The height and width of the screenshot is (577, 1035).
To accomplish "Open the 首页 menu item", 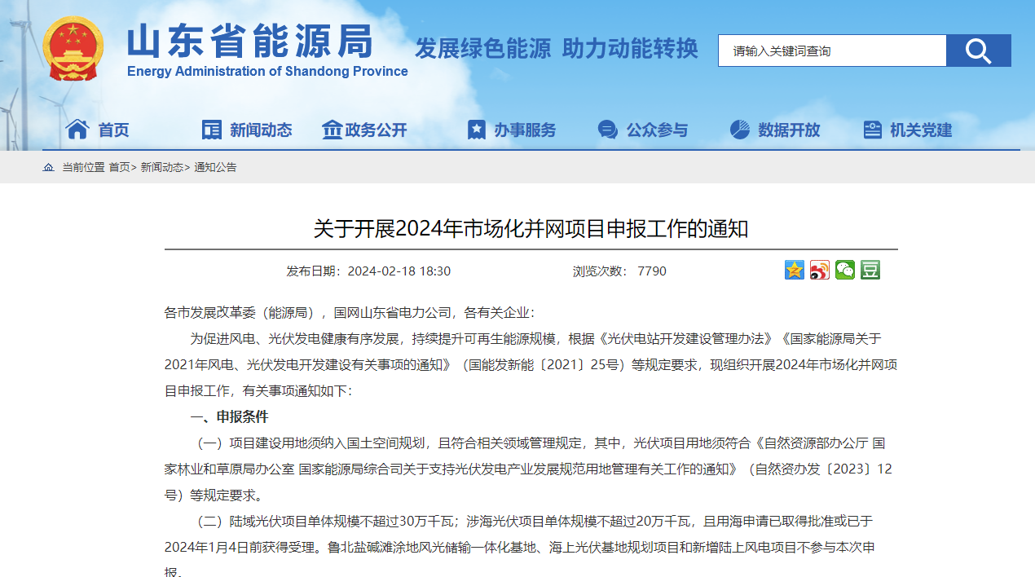I will coord(113,130).
